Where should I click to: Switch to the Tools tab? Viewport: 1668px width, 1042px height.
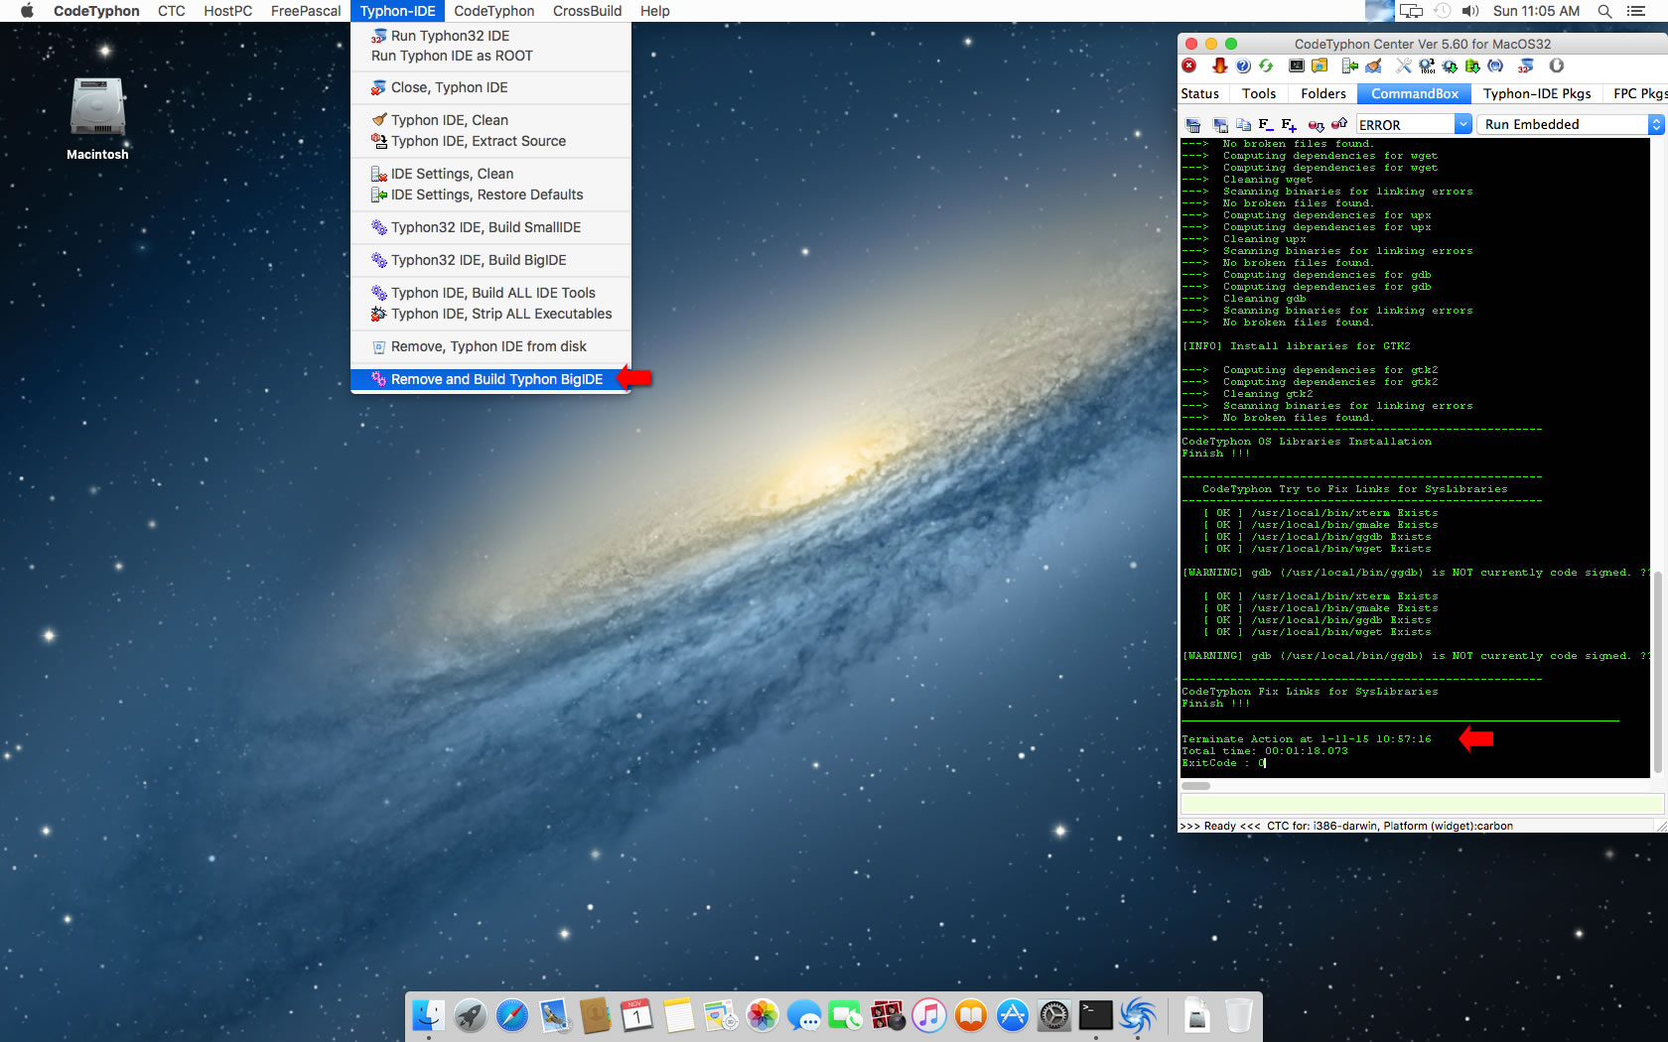pyautogui.click(x=1258, y=93)
